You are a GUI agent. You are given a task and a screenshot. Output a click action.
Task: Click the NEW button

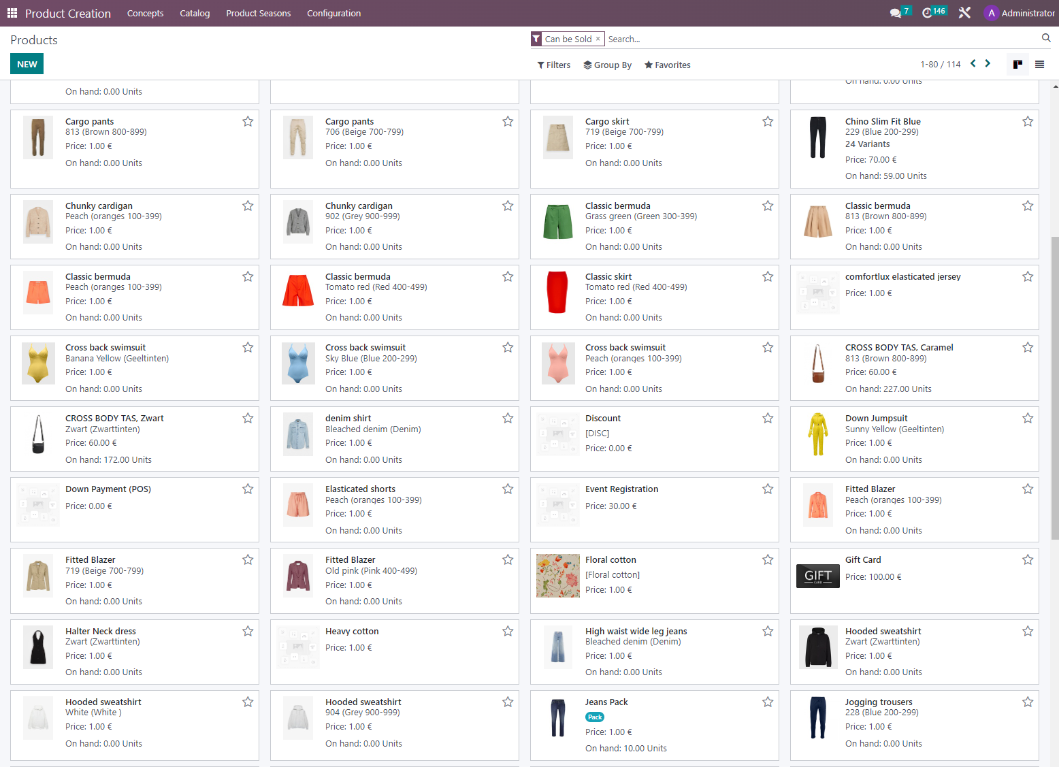coord(27,64)
